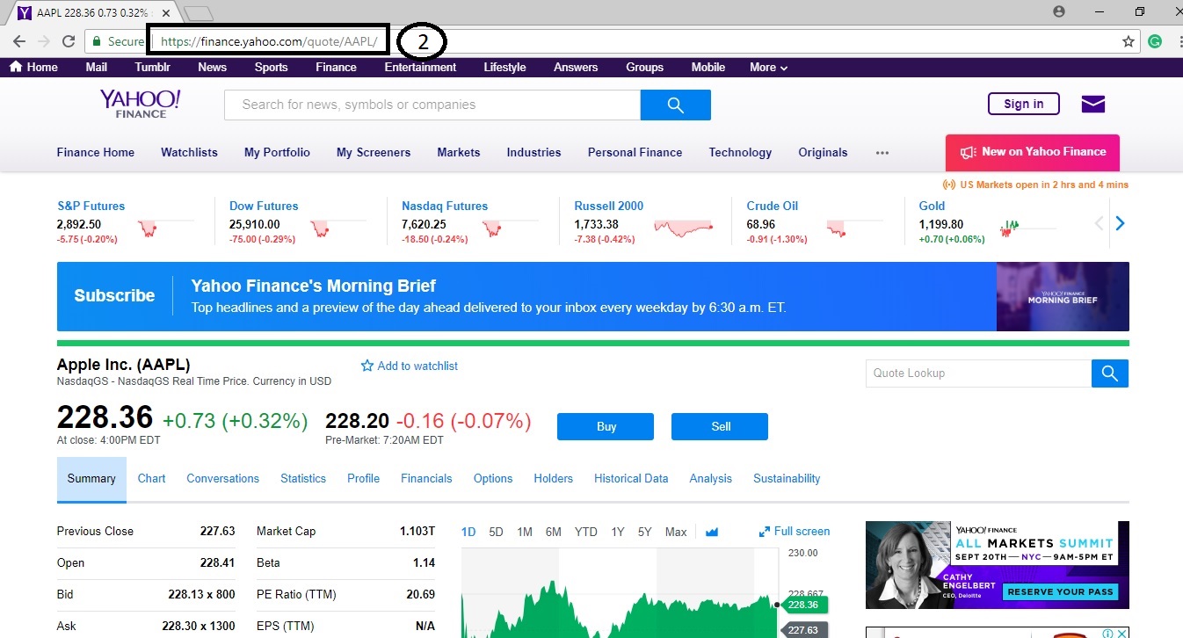Open a new browser tab
Screen dimensions: 1183x638
[x=200, y=13]
